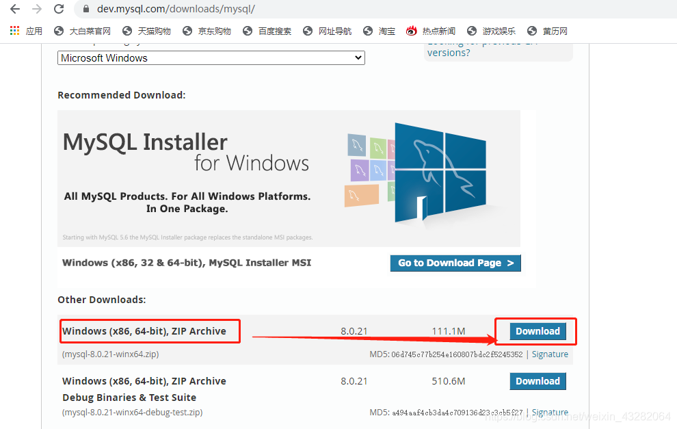
Task: Click the 111.1M size value
Action: point(449,331)
